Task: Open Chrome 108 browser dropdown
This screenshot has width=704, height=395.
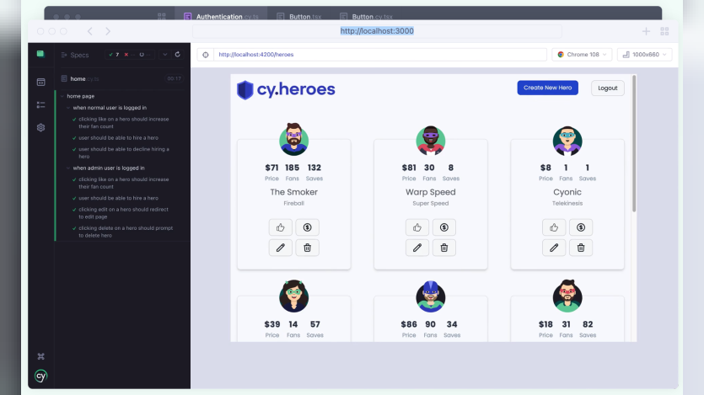Action: click(x=582, y=55)
